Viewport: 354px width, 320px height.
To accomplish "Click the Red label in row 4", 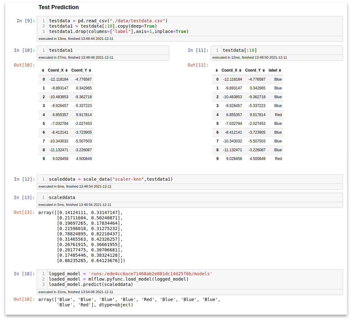I will point(278,115).
